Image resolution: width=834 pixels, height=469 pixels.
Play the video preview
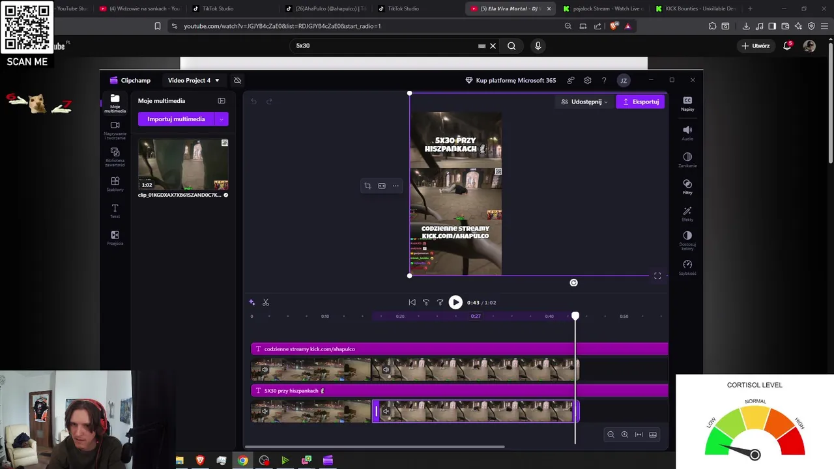click(x=455, y=302)
